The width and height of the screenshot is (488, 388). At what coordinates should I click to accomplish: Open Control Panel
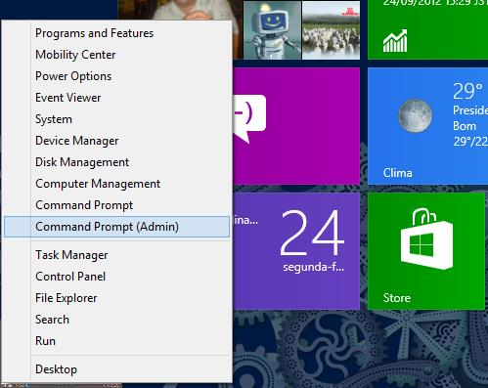pos(116,277)
